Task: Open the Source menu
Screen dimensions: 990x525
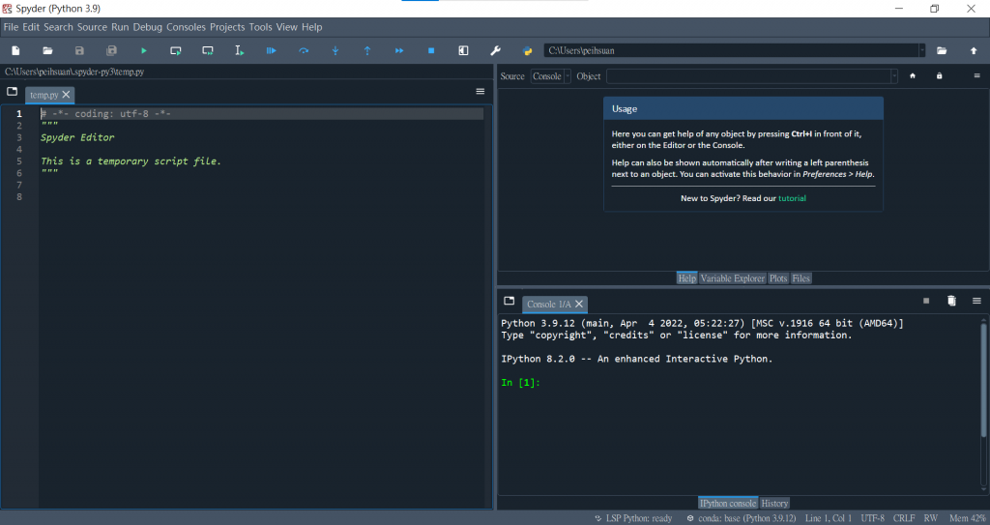Action: pyautogui.click(x=92, y=27)
